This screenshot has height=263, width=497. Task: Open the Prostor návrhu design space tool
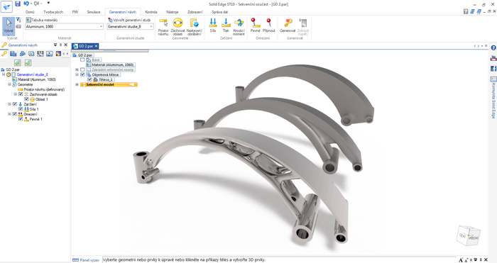(163, 27)
